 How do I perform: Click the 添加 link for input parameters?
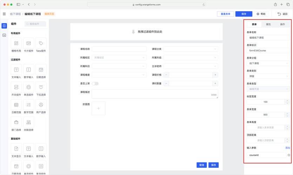point(287,148)
